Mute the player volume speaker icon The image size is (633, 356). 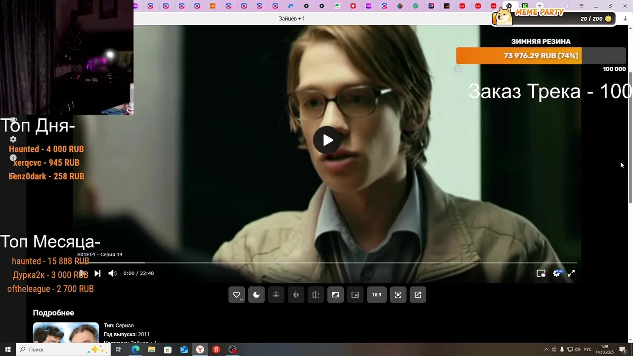(112, 273)
